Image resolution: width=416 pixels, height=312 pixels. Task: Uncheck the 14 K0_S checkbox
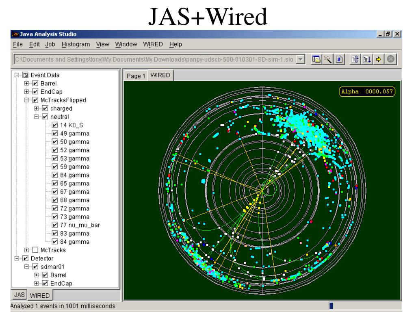click(x=55, y=125)
